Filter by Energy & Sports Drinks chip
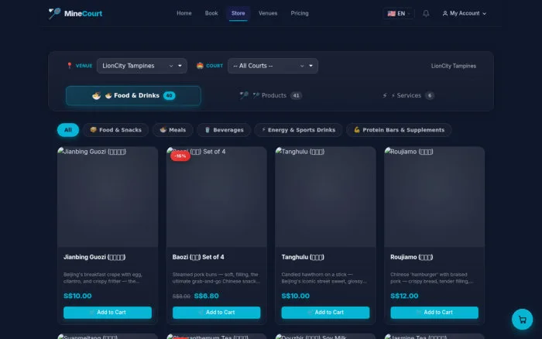The width and height of the screenshot is (542, 339). tap(298, 130)
